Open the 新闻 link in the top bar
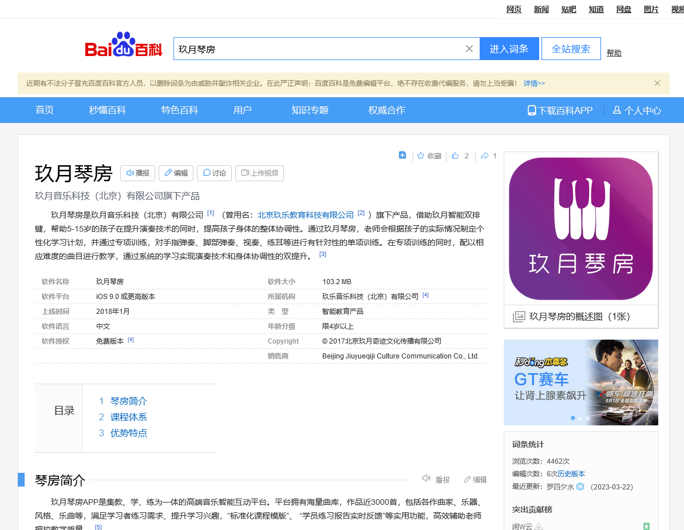This screenshot has width=684, height=530. (x=541, y=9)
